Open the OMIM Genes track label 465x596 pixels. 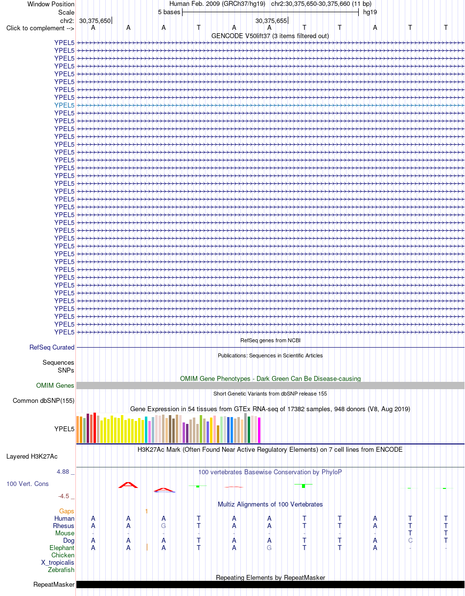point(55,386)
